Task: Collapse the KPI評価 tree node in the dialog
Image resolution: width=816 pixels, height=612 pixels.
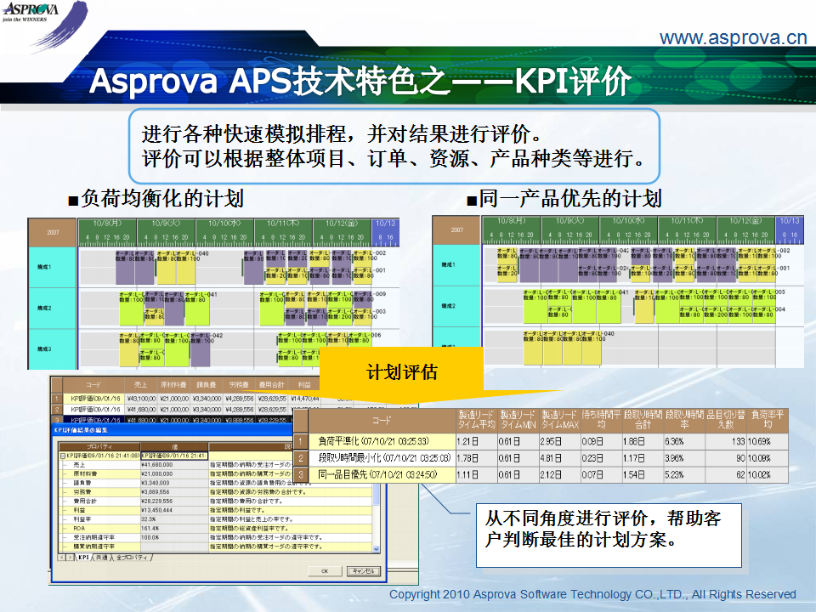Action: [62, 456]
